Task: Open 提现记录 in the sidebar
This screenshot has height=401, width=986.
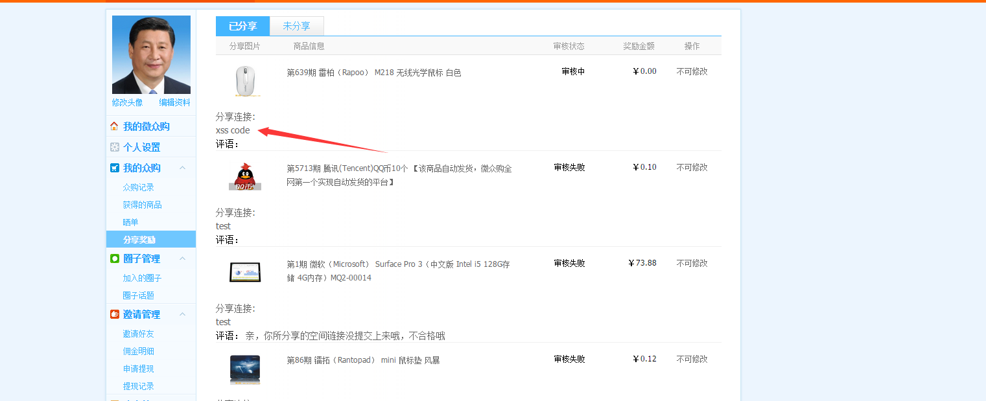Action: 138,386
